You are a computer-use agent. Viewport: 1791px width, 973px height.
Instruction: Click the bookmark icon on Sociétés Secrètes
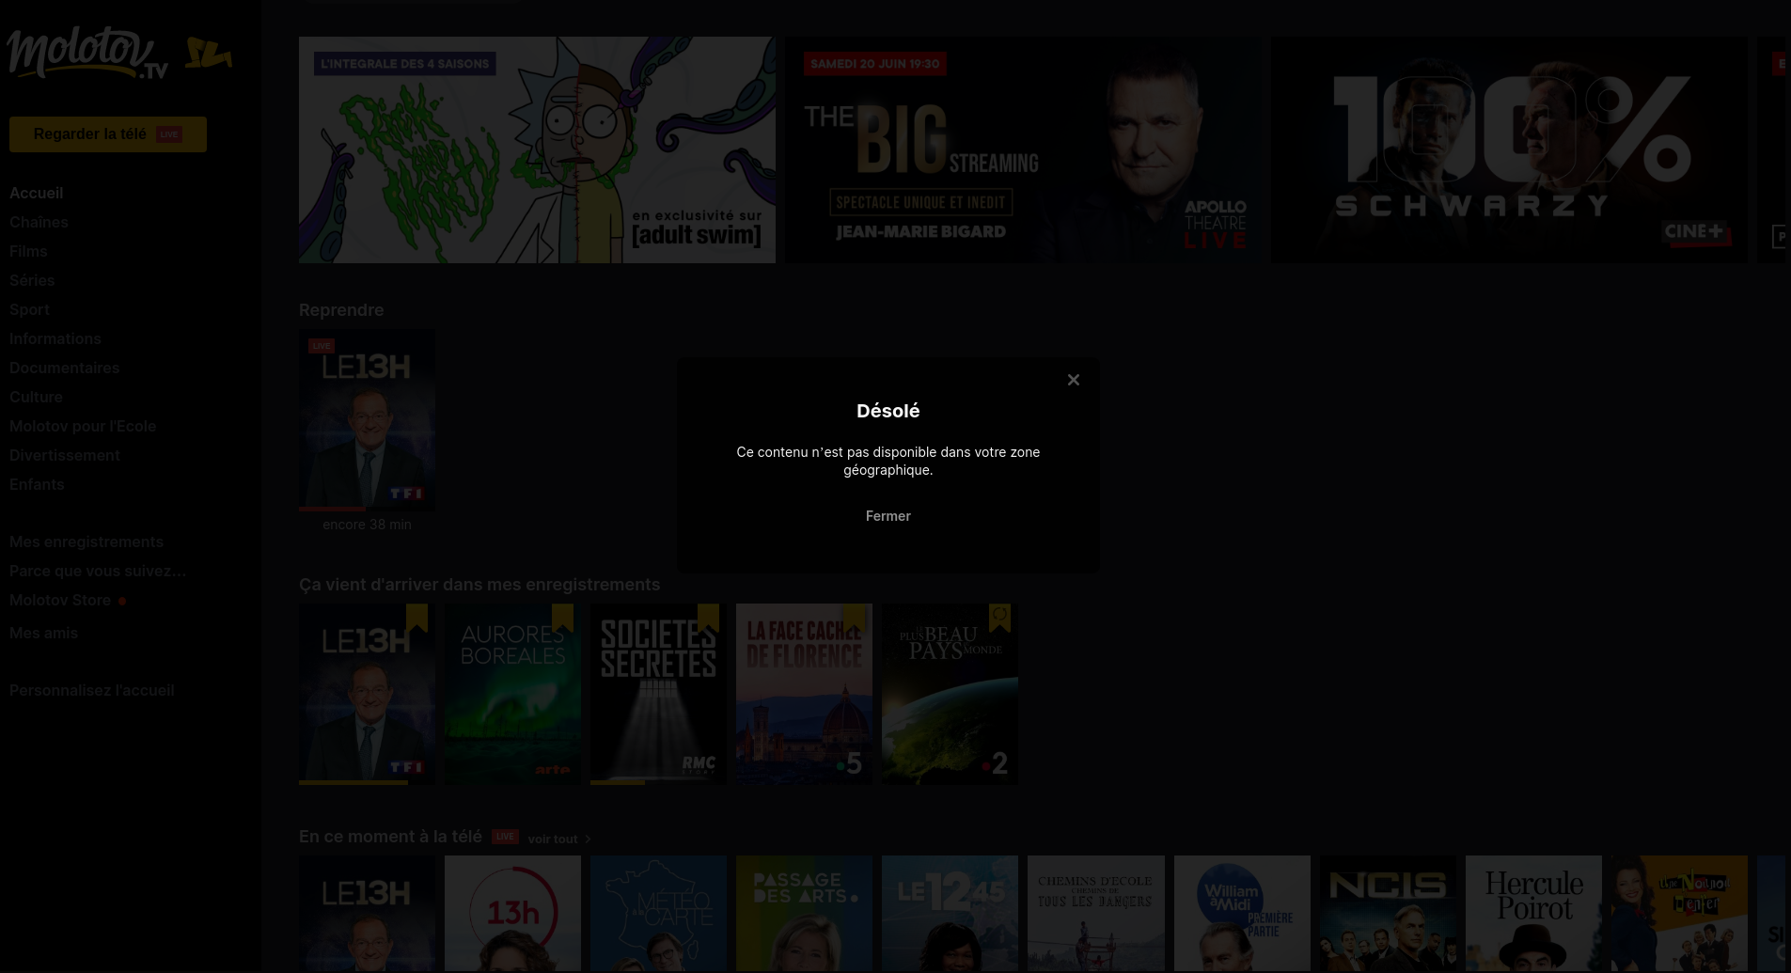(708, 617)
